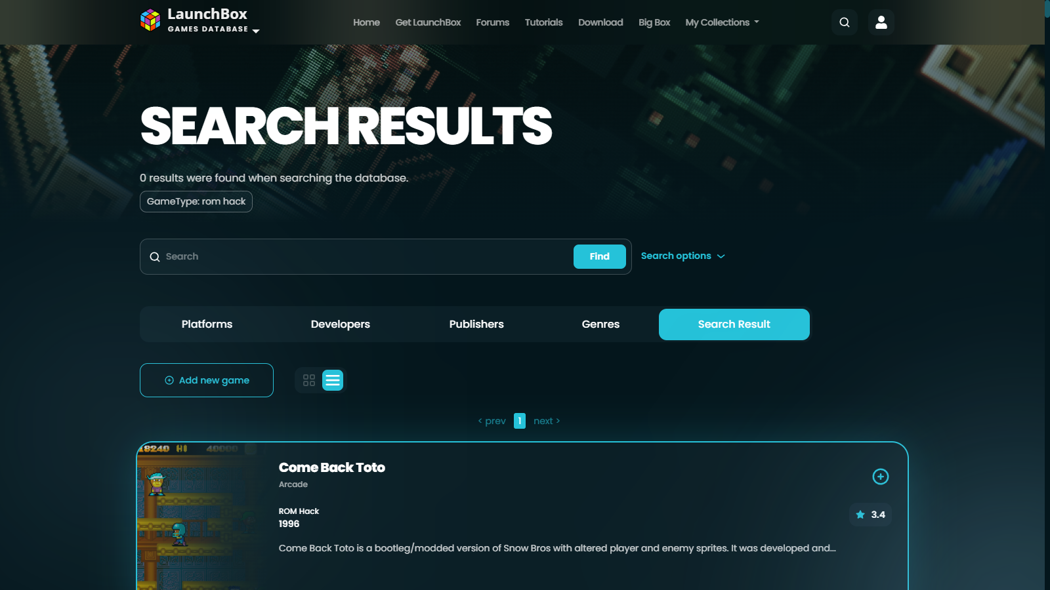Switch to grid view layout icon
Image resolution: width=1050 pixels, height=590 pixels.
point(309,380)
